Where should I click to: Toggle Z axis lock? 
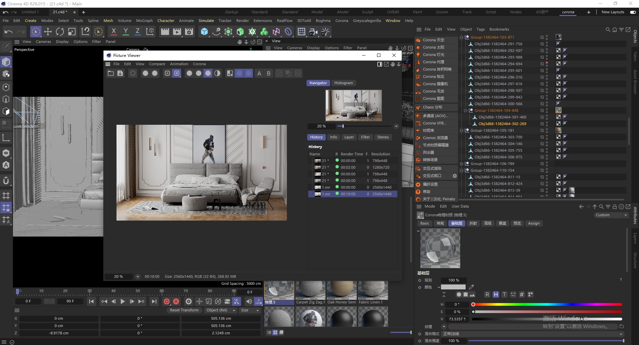(x=137, y=32)
